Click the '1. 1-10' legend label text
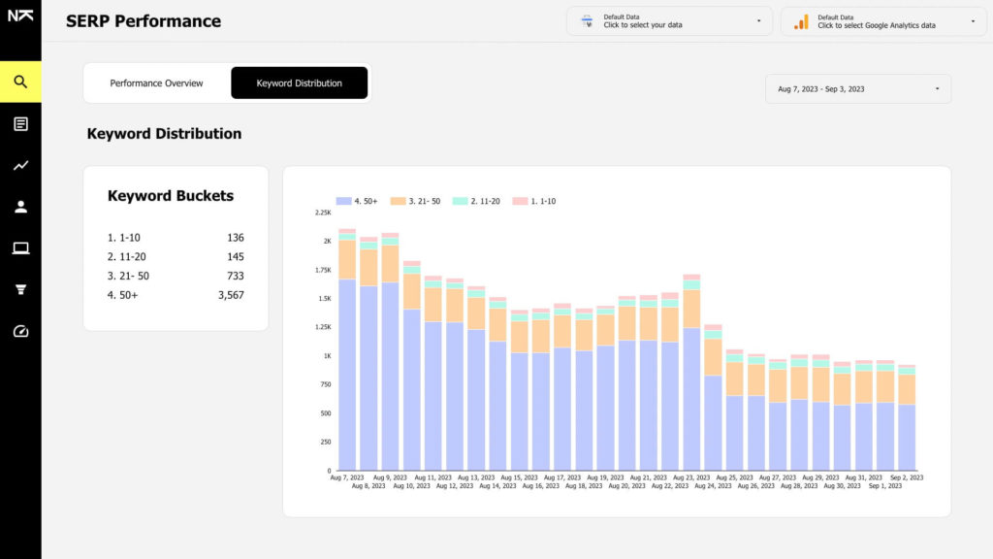The height and width of the screenshot is (559, 993). click(x=543, y=201)
